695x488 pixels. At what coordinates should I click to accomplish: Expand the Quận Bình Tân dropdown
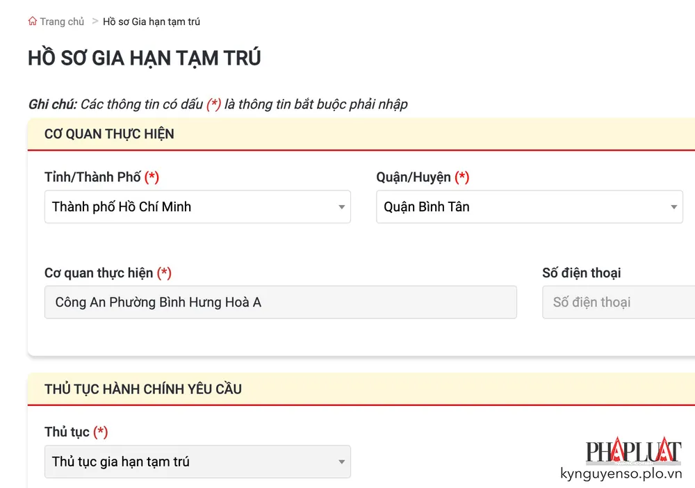pyautogui.click(x=530, y=206)
